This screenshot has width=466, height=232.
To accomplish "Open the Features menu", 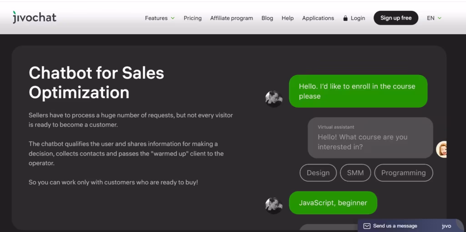I will coord(160,18).
